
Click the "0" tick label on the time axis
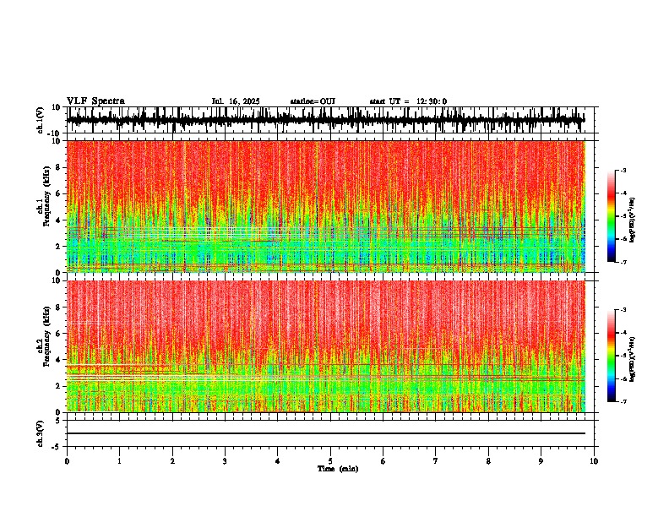coord(67,461)
